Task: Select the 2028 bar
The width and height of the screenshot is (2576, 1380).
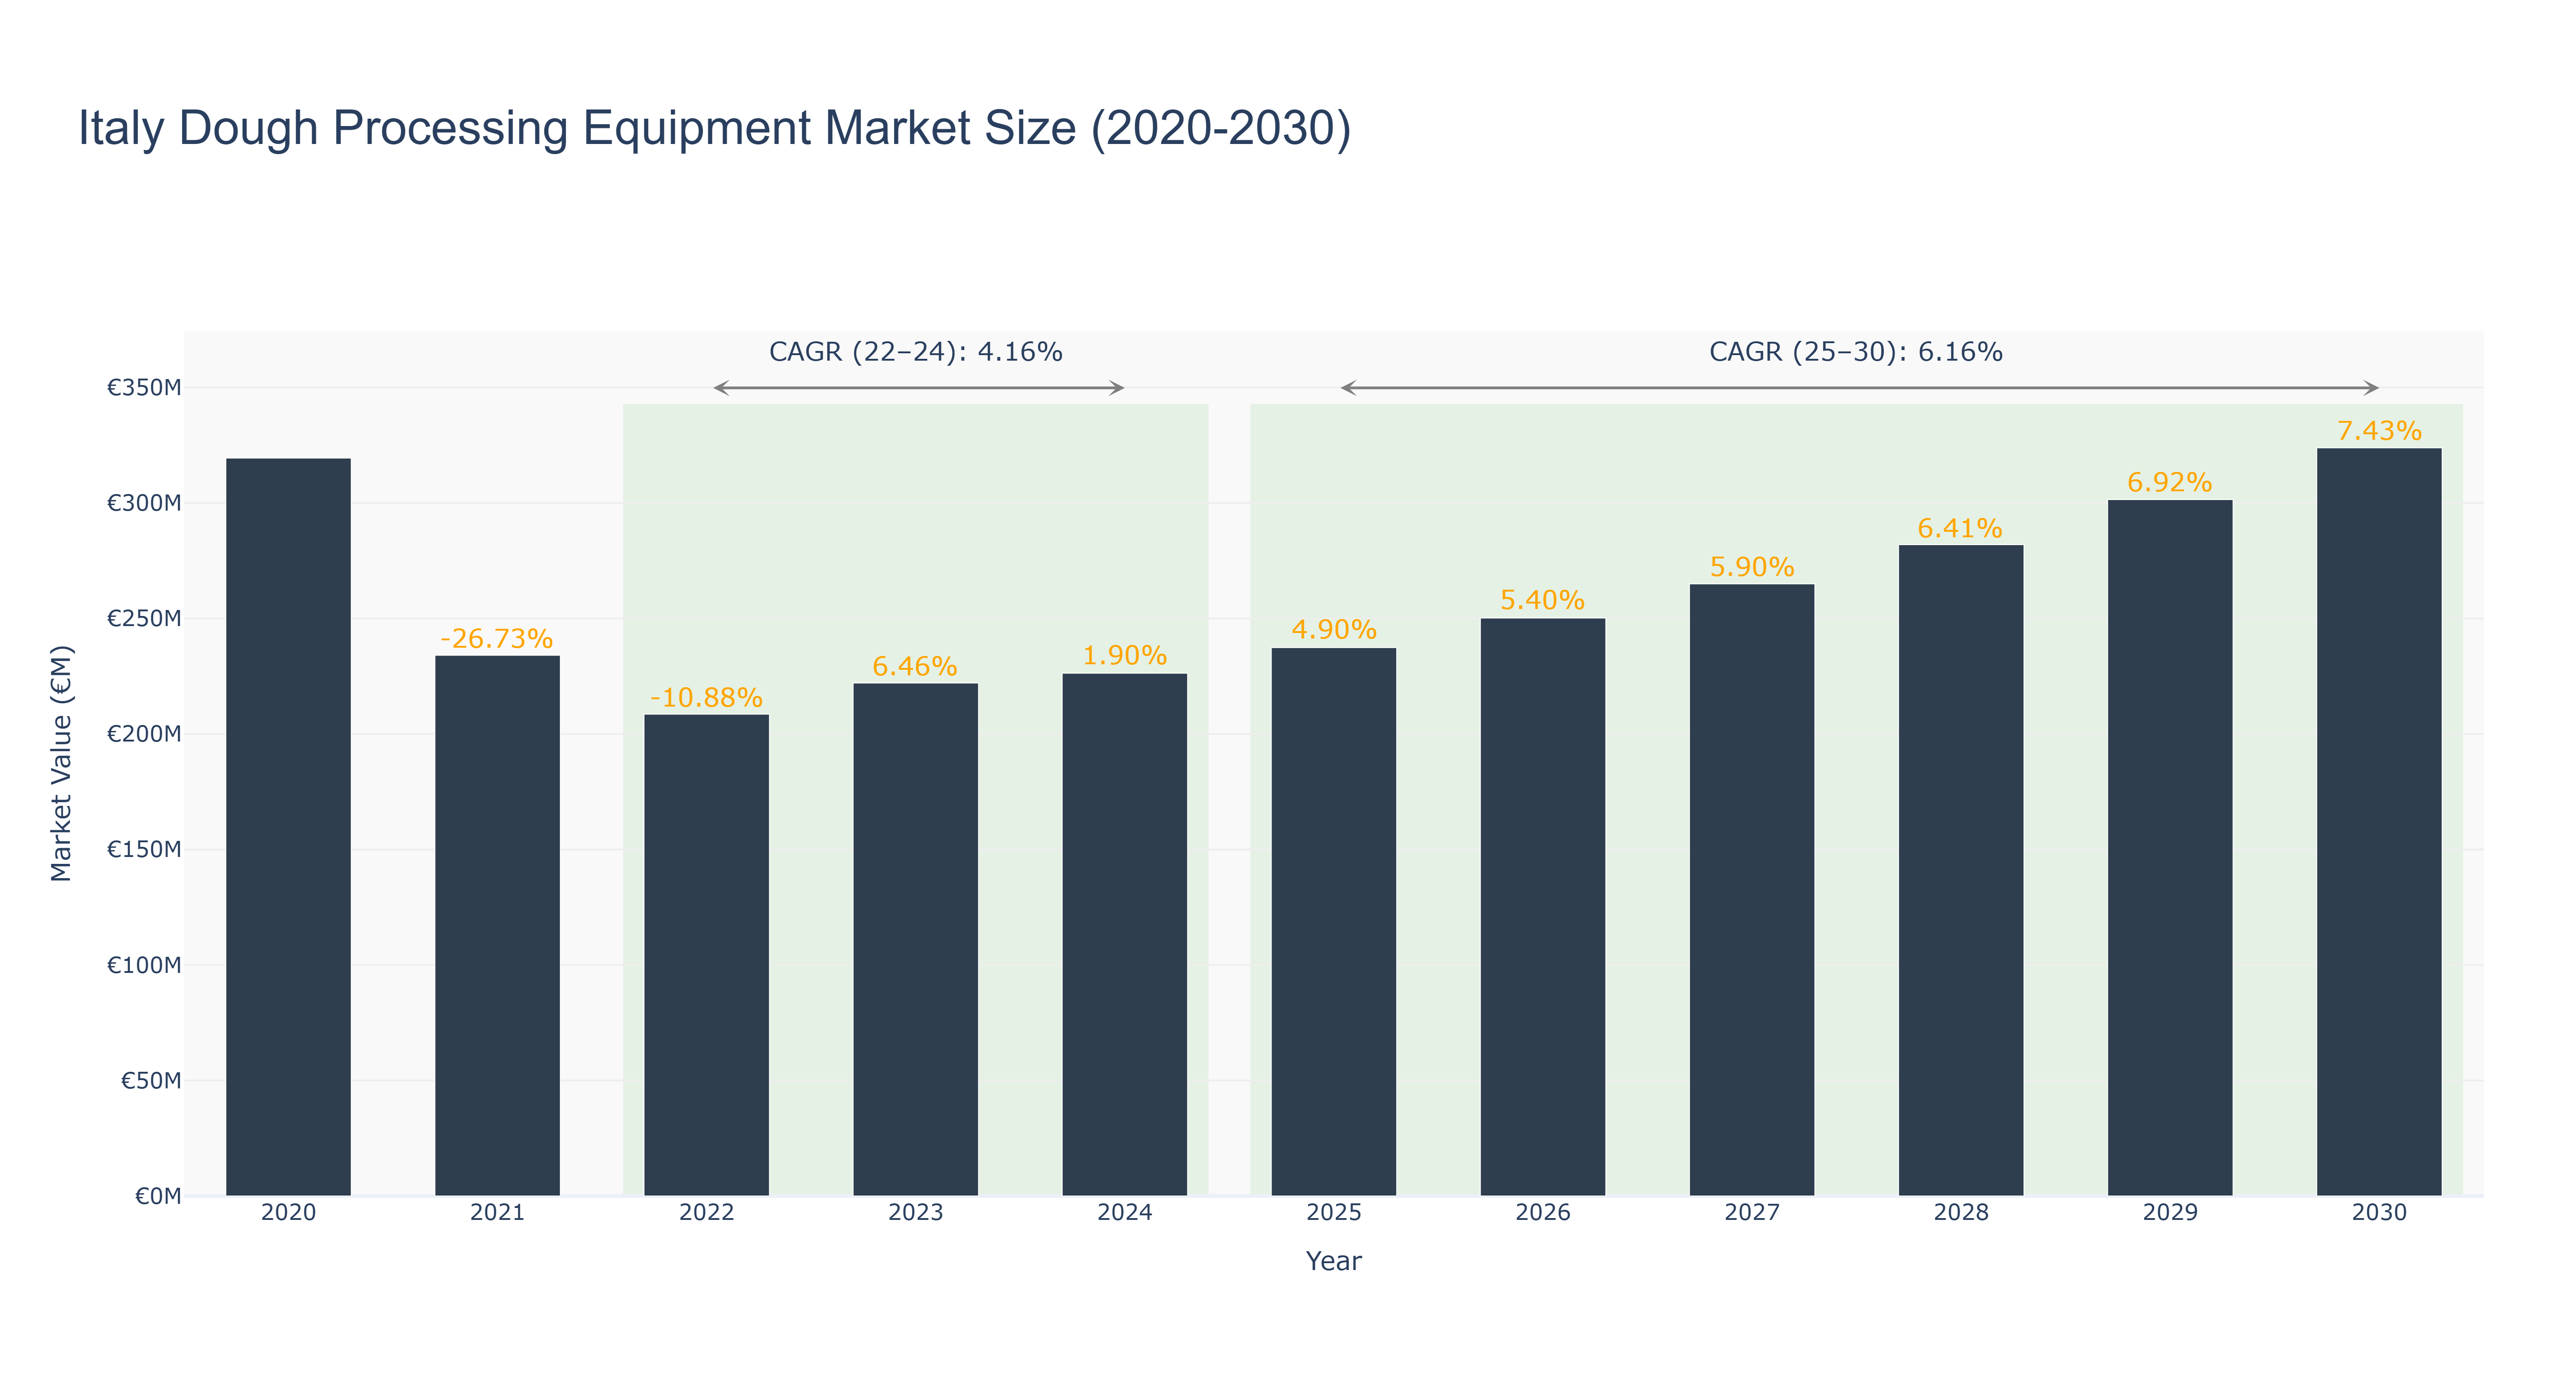Action: click(1960, 870)
